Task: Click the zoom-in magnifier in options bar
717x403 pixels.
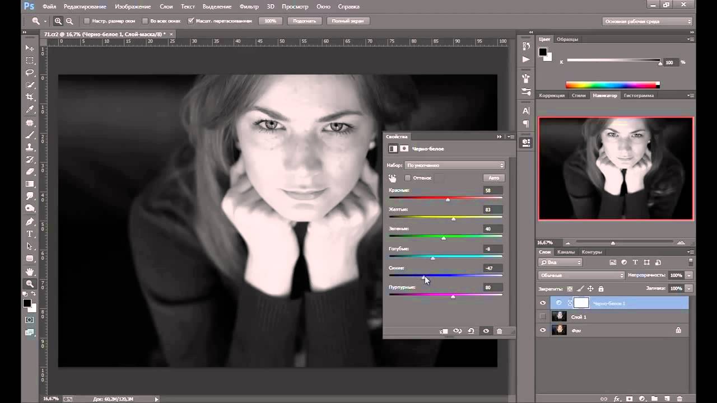Action: coord(58,21)
